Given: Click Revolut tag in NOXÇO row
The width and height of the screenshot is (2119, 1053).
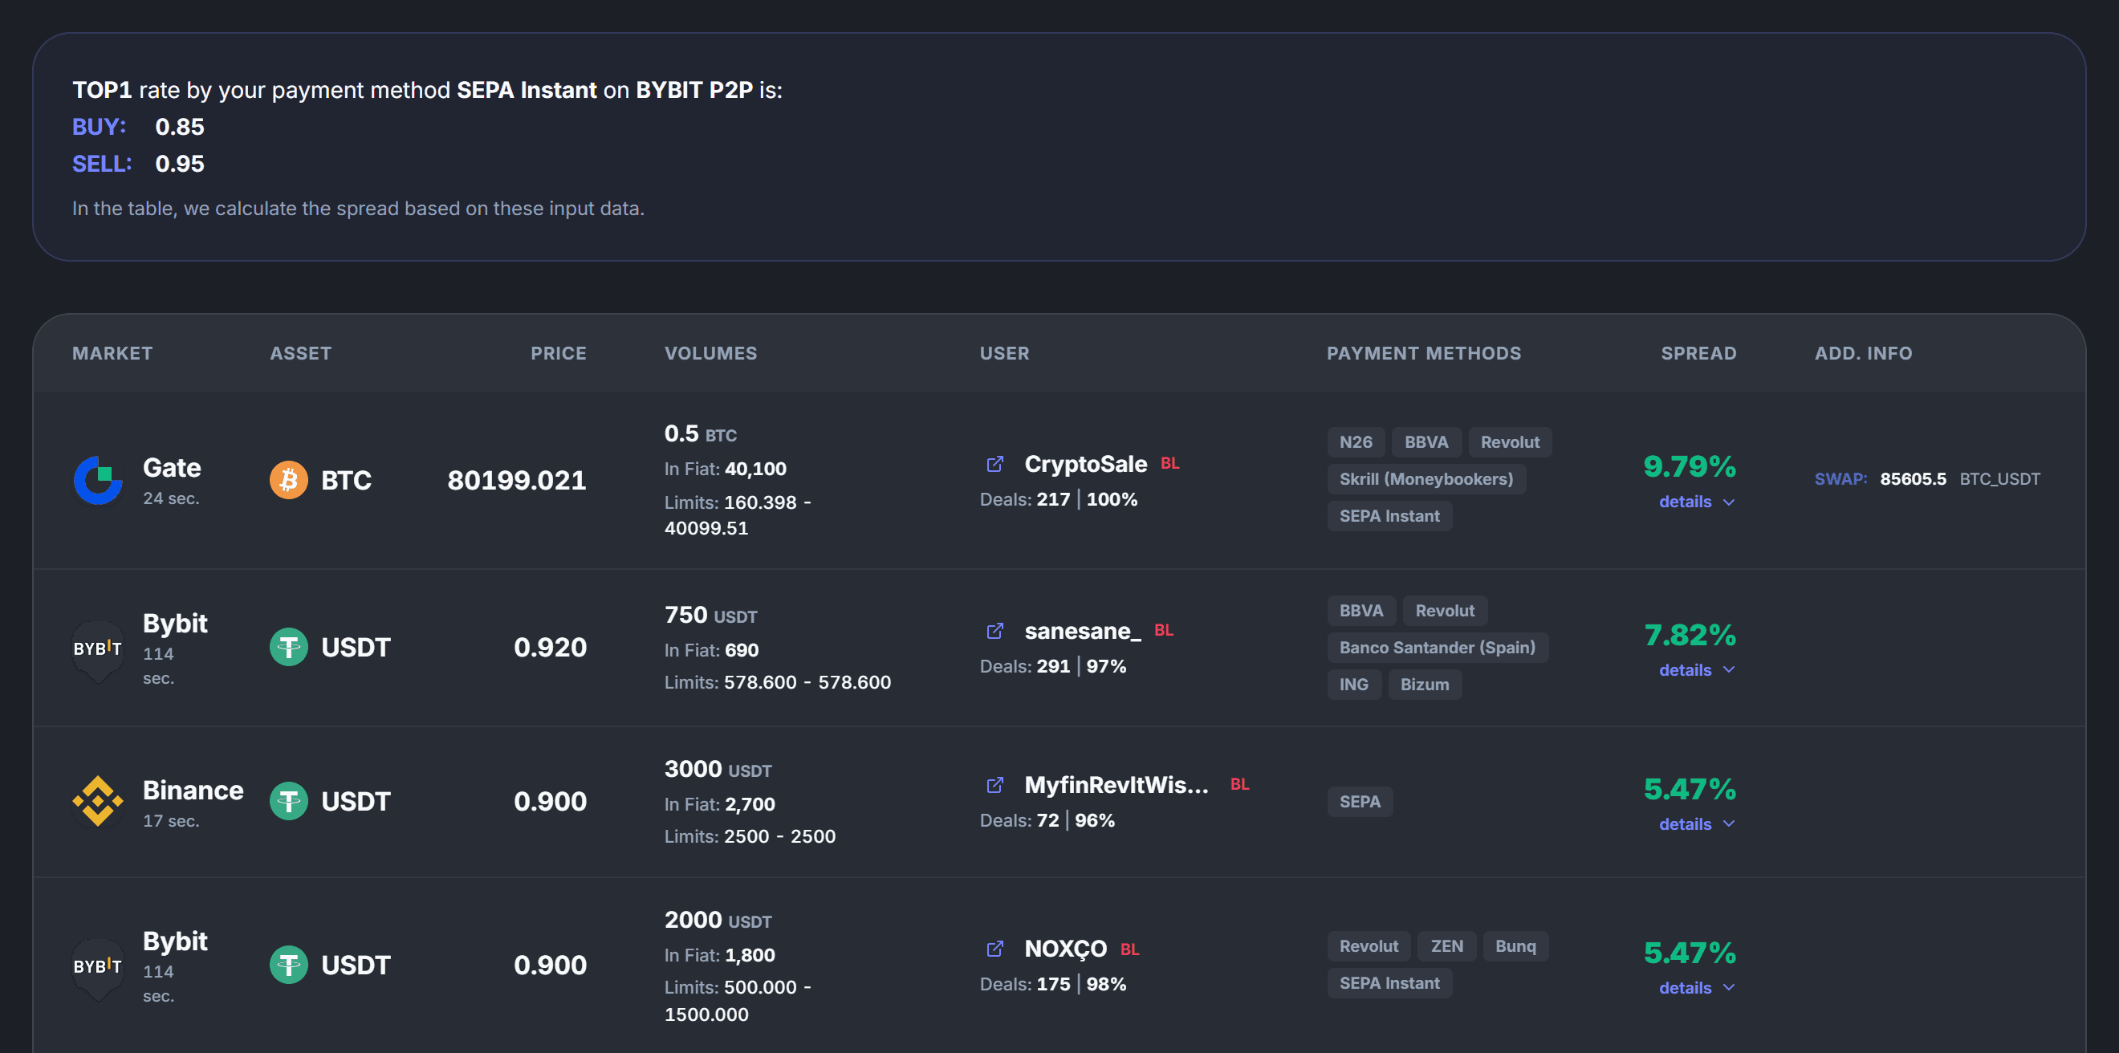Looking at the screenshot, I should tap(1369, 946).
